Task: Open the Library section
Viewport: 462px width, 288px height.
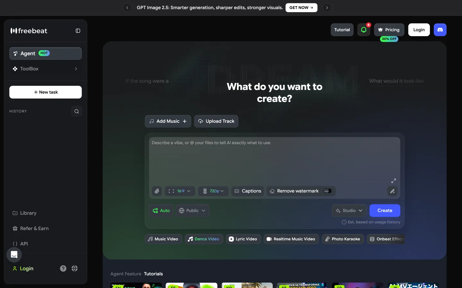Action: point(46,213)
